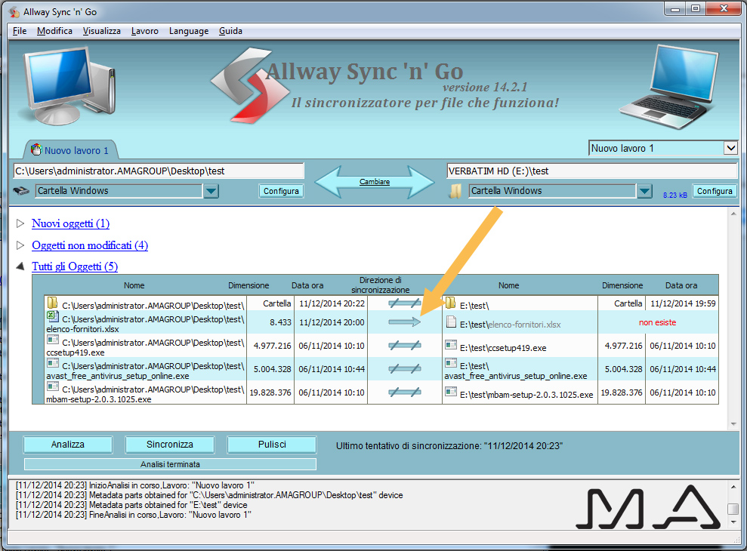The height and width of the screenshot is (551, 747).
Task: Click exe icon of E:\test\ avast row
Action: click(451, 363)
